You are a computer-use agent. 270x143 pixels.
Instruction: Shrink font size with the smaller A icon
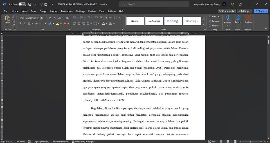point(55,18)
